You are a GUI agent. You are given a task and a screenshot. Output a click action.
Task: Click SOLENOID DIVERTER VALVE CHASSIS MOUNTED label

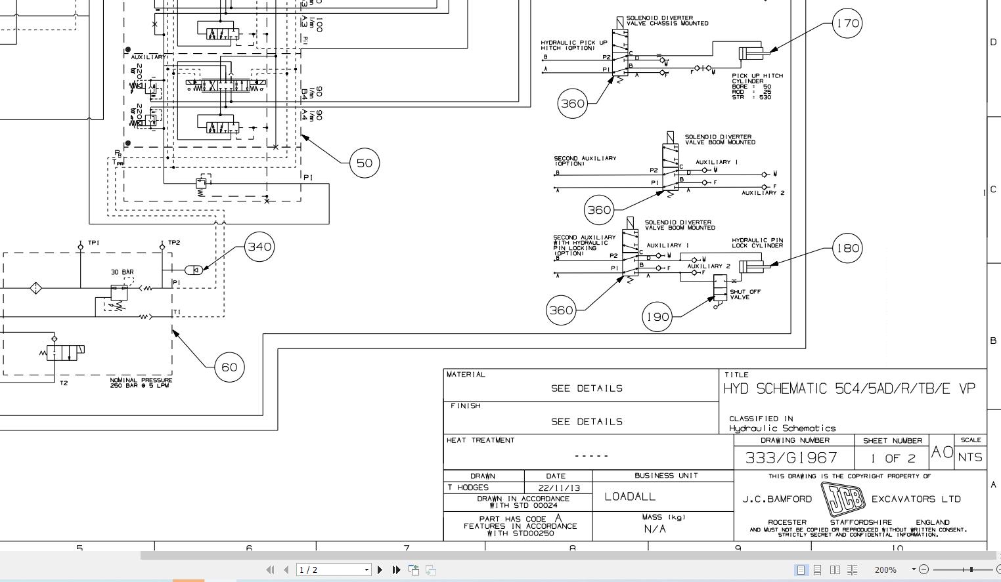click(x=667, y=20)
